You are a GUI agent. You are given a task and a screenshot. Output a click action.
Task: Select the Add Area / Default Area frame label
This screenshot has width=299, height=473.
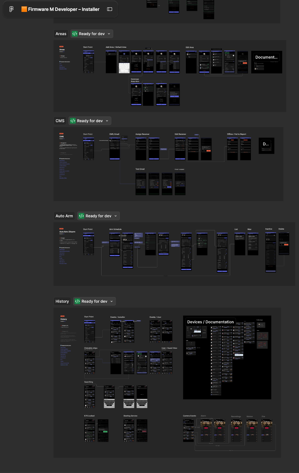(116, 47)
